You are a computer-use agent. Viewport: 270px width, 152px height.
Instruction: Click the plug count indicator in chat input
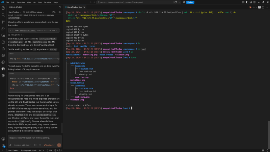pyautogui.click(x=36, y=145)
